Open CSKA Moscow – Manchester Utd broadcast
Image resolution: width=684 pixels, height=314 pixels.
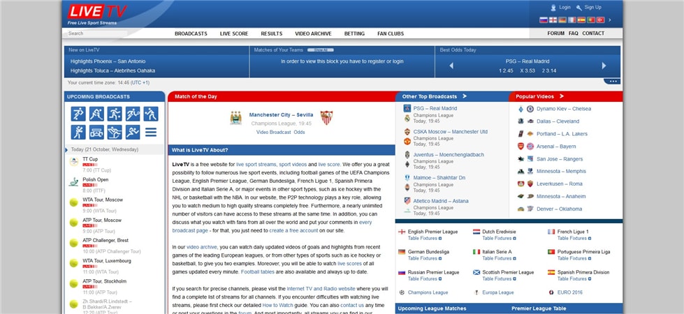[x=451, y=131]
